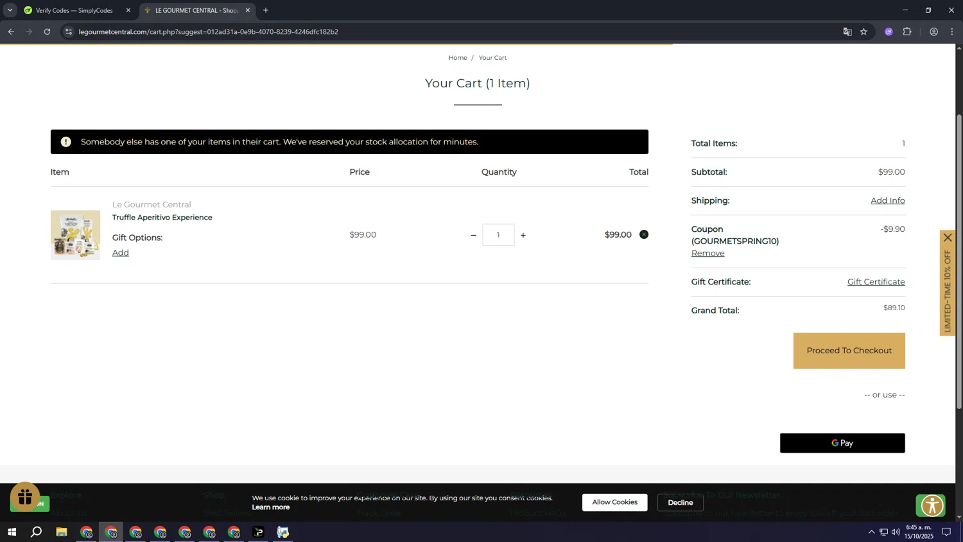Viewport: 963px width, 542px height.
Task: Select the $89.10 grand total value
Action: pos(894,308)
